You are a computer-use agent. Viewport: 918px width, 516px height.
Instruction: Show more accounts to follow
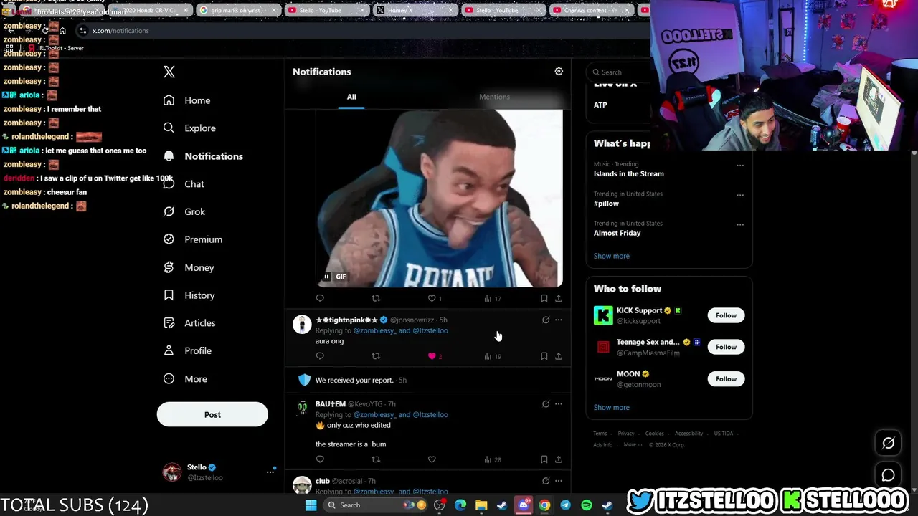tap(612, 407)
